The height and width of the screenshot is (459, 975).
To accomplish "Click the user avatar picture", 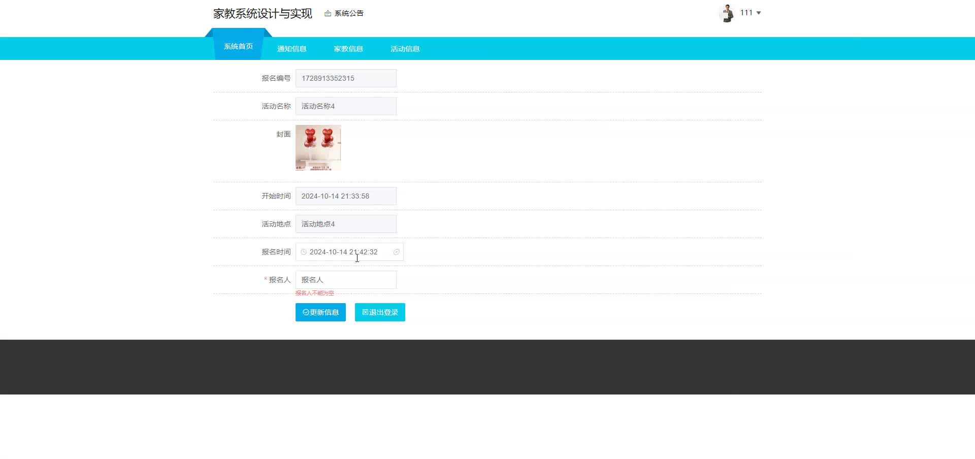I will pyautogui.click(x=727, y=13).
